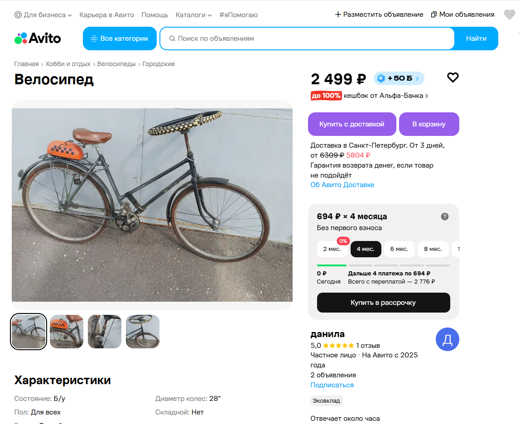Image resolution: width=520 pixels, height=424 pixels.
Task: Add listing to favorites via heart outline
Action: (x=453, y=77)
